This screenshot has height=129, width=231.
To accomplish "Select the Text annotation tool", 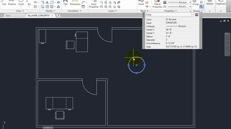I will click(x=65, y=3).
